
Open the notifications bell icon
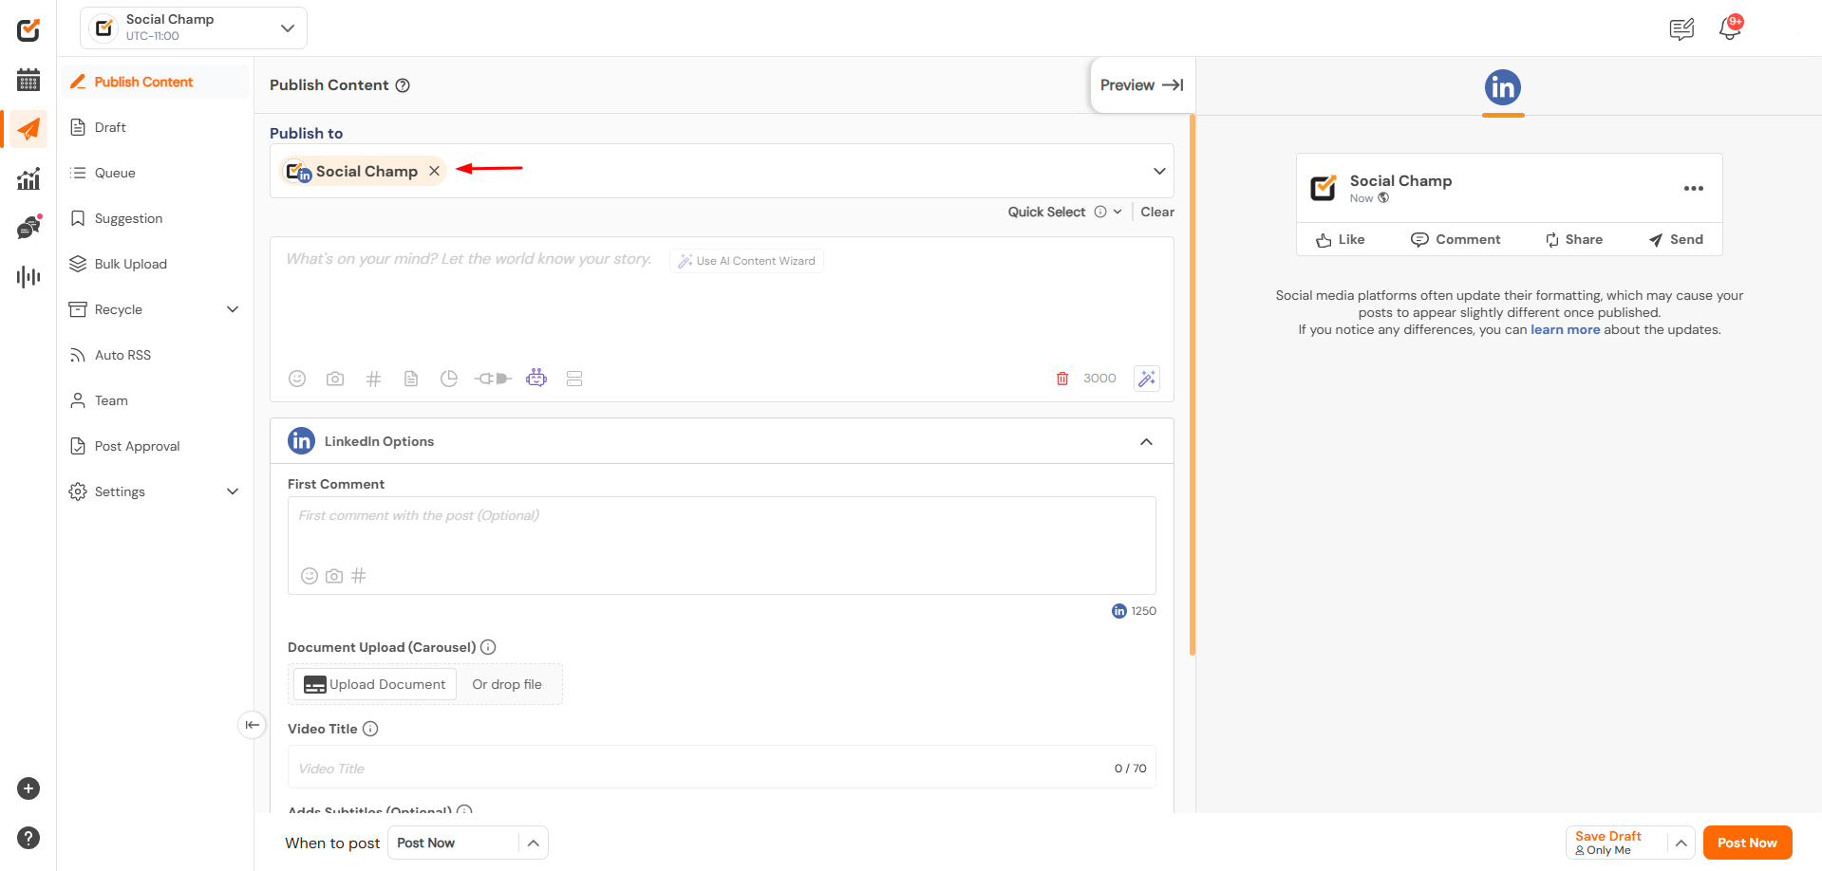pyautogui.click(x=1731, y=28)
